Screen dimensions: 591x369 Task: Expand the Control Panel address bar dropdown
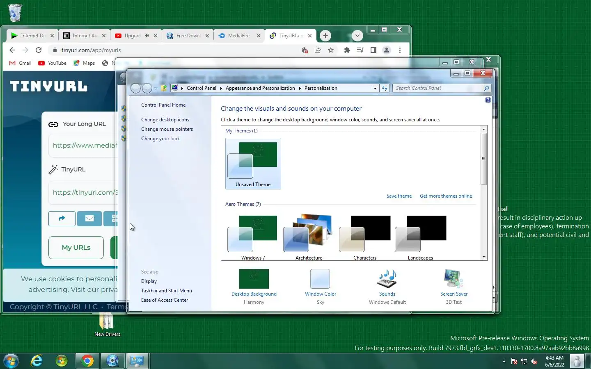pyautogui.click(x=375, y=88)
